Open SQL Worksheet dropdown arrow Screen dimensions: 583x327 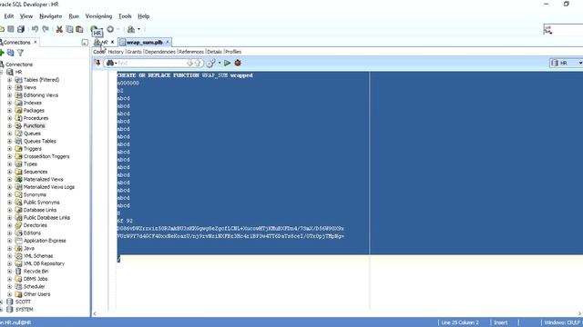pos(139,29)
